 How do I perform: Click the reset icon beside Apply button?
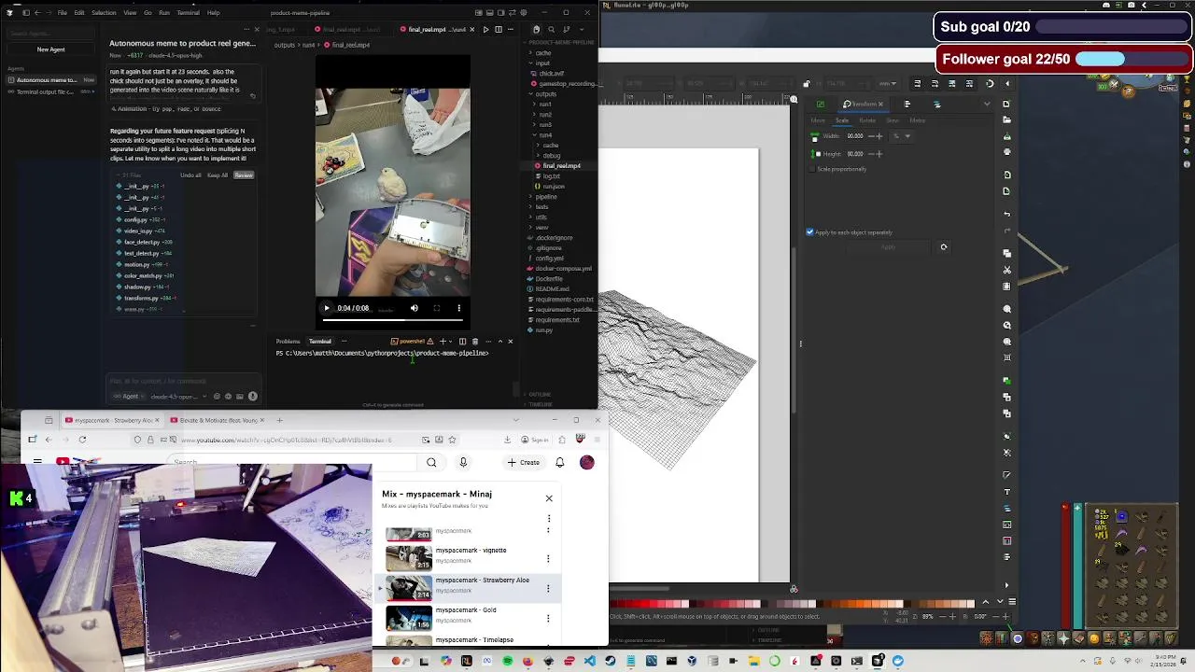pos(944,247)
